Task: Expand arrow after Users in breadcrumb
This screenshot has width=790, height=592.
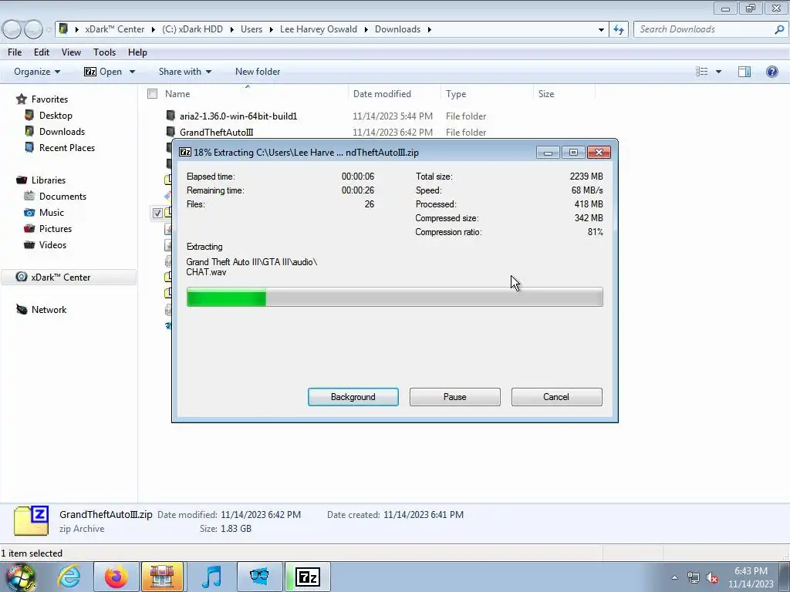Action: 271,29
